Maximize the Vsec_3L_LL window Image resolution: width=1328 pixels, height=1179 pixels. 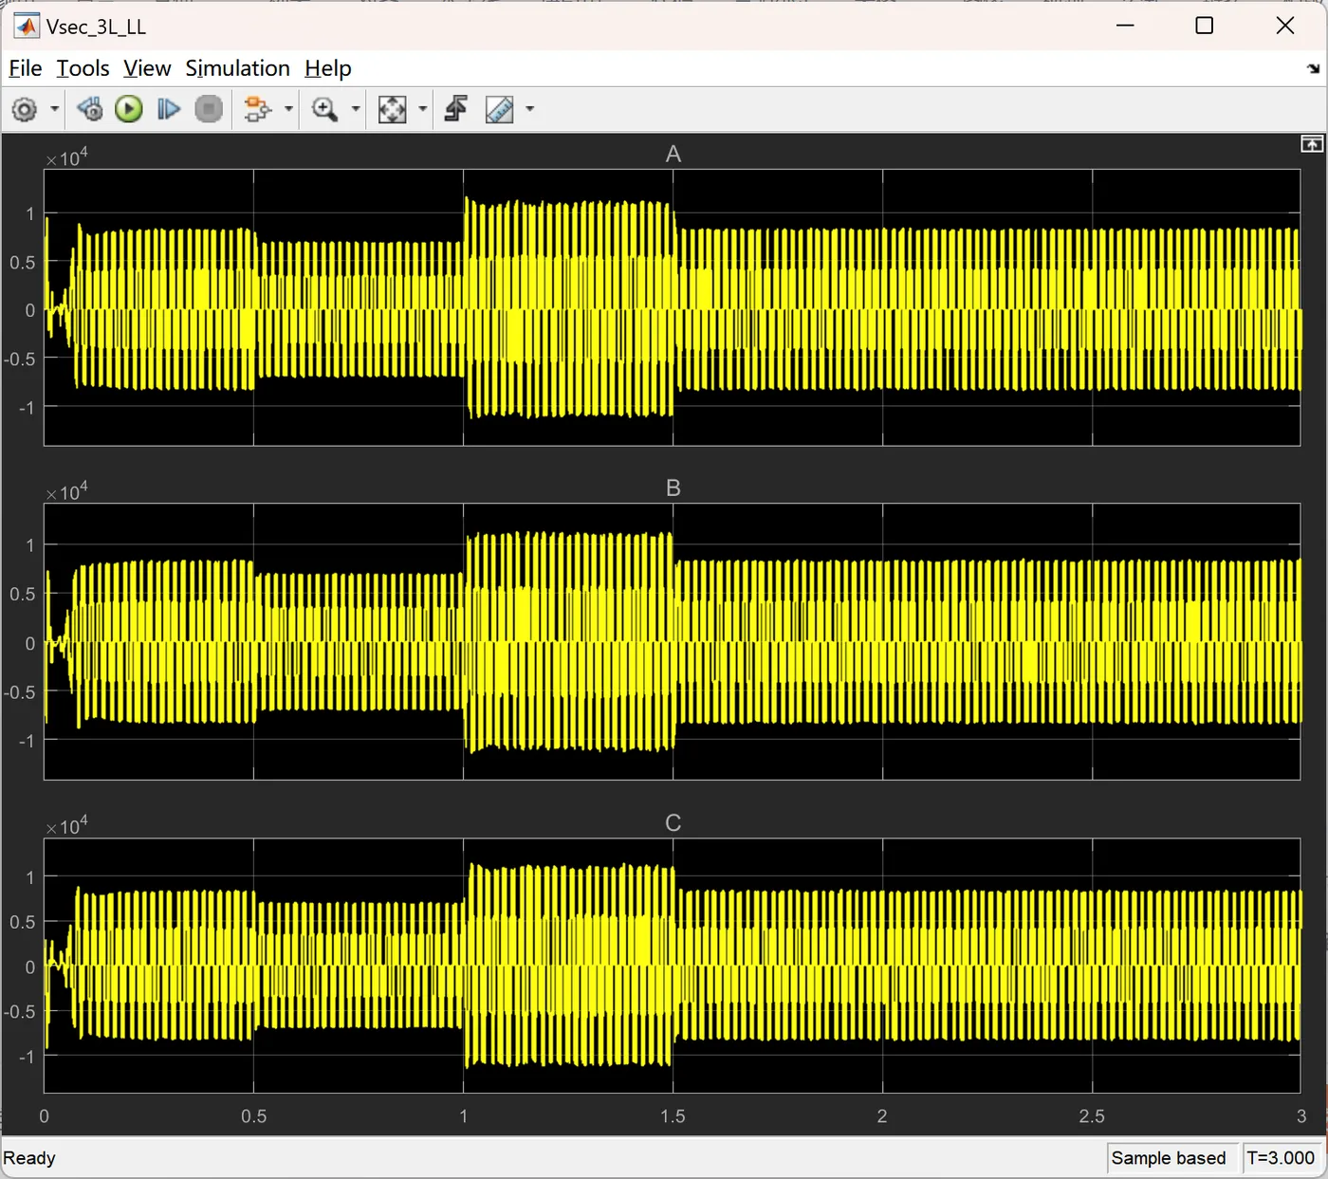tap(1205, 26)
